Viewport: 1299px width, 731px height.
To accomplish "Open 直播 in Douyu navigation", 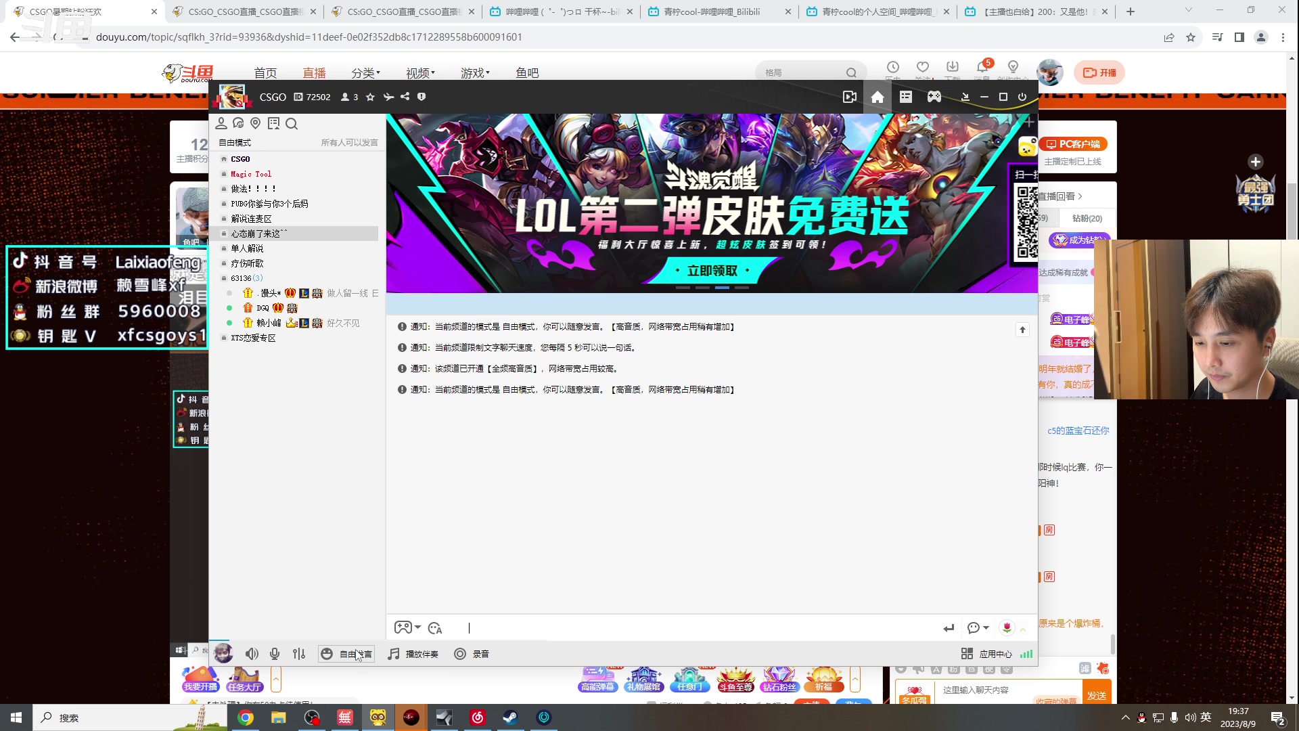I will pyautogui.click(x=315, y=73).
